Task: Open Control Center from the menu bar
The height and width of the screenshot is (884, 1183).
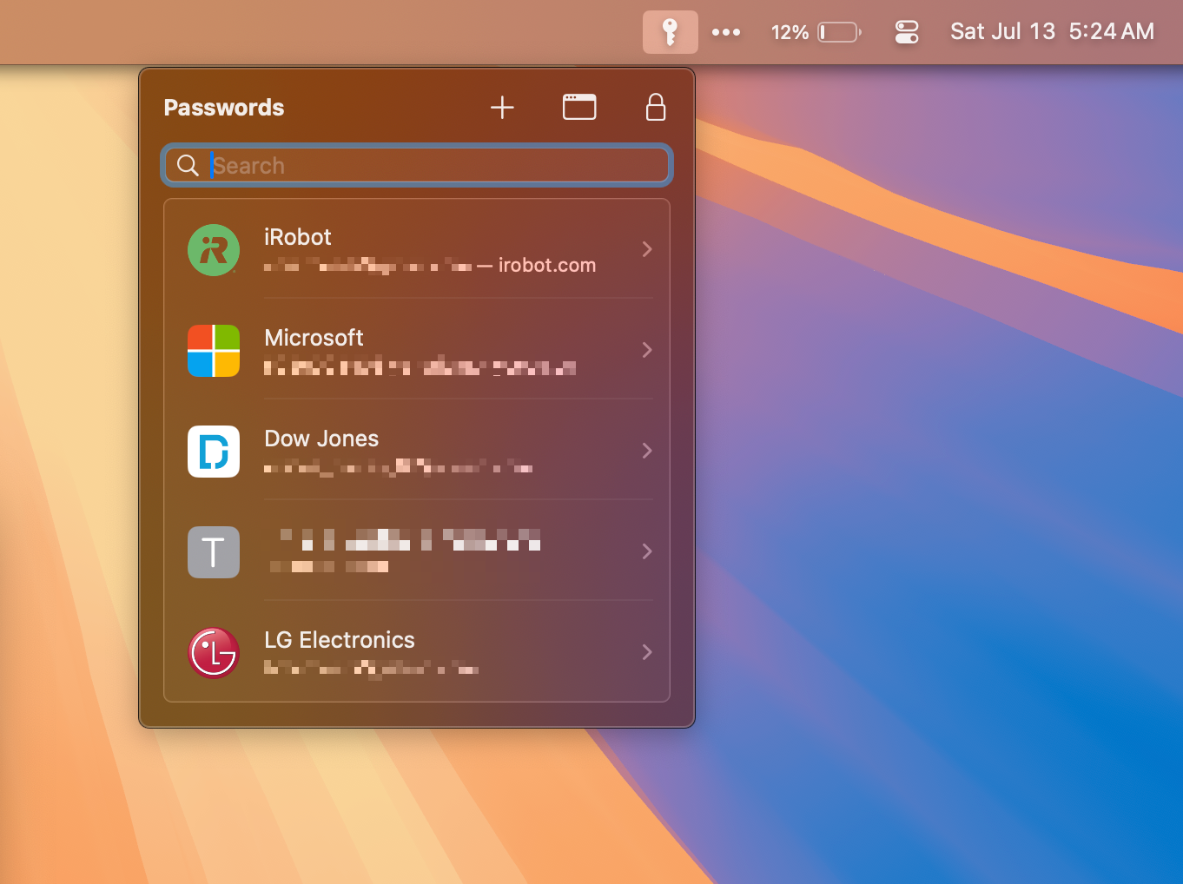Action: (907, 32)
